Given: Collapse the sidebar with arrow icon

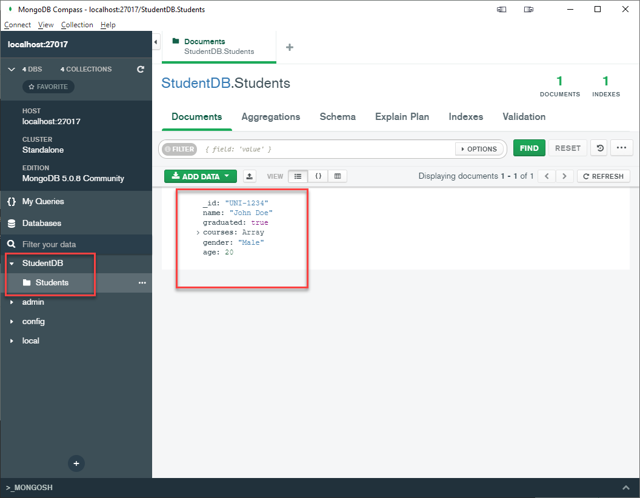Looking at the screenshot, I should pyautogui.click(x=156, y=42).
